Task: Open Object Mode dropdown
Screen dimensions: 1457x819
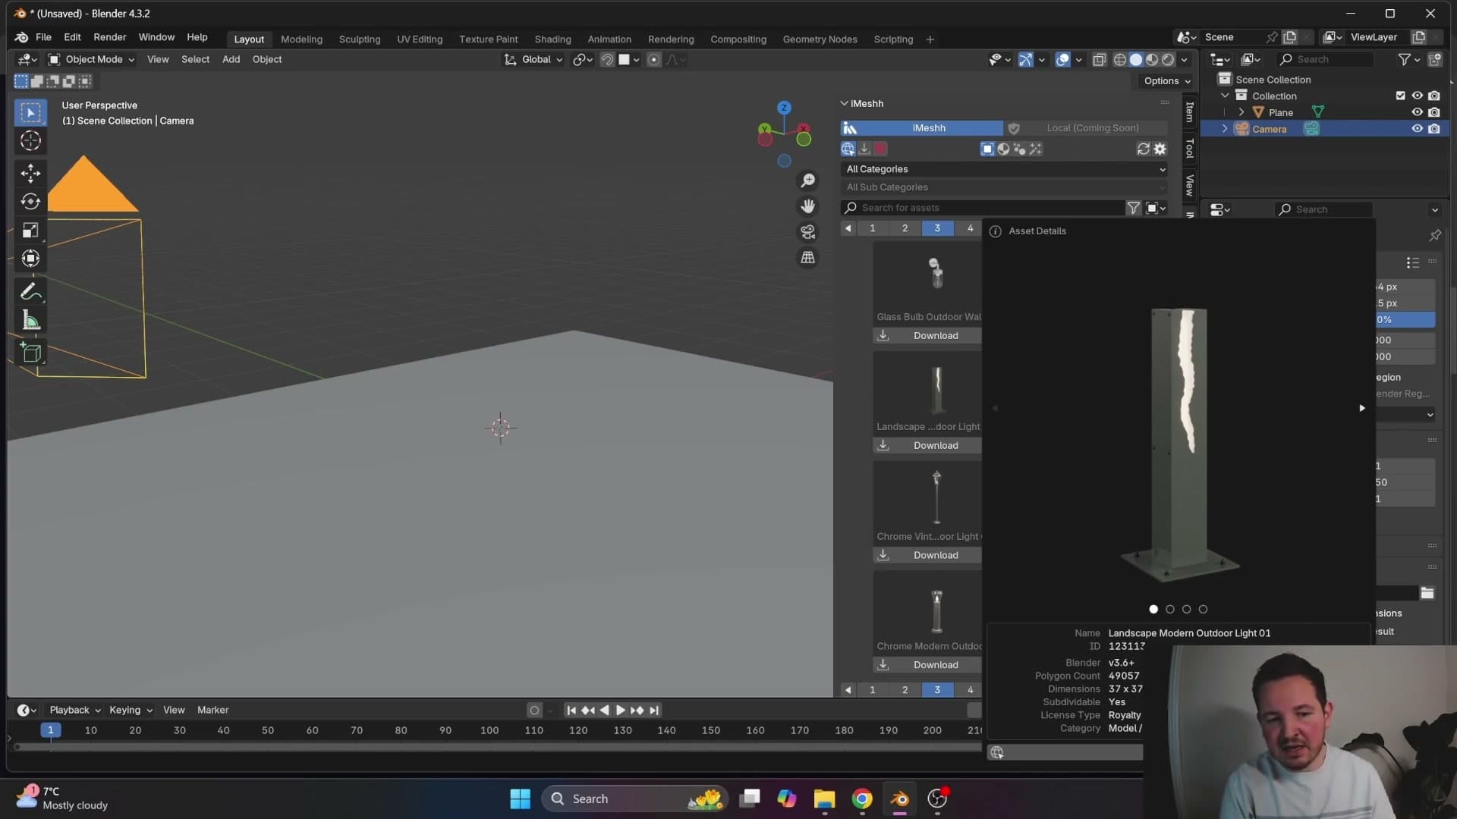Action: click(92, 59)
